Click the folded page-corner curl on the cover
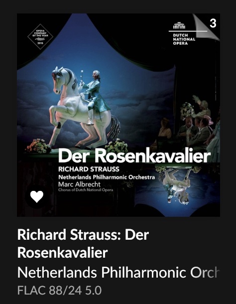 [206, 26]
